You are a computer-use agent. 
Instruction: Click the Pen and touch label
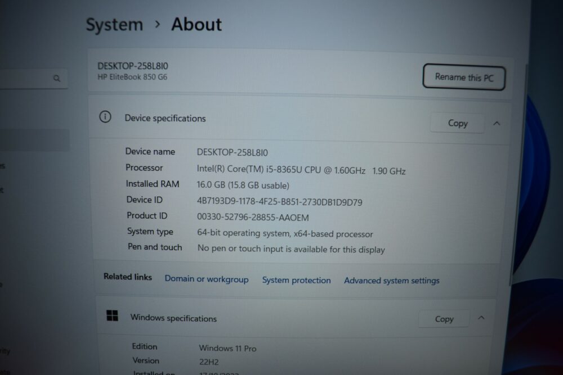click(155, 247)
